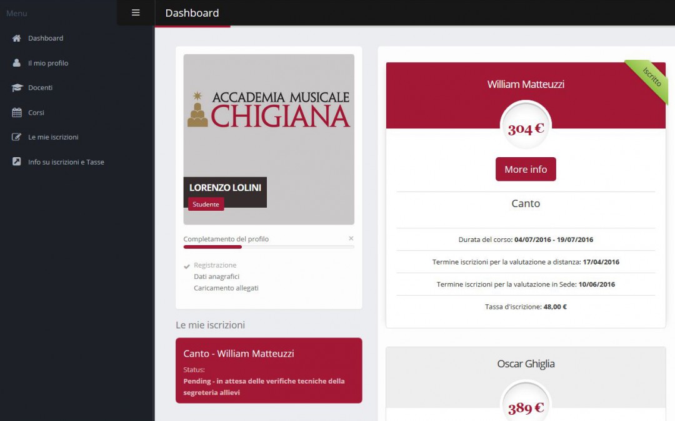The width and height of the screenshot is (675, 421).
Task: Click the Pending status text
Action: (x=264, y=387)
